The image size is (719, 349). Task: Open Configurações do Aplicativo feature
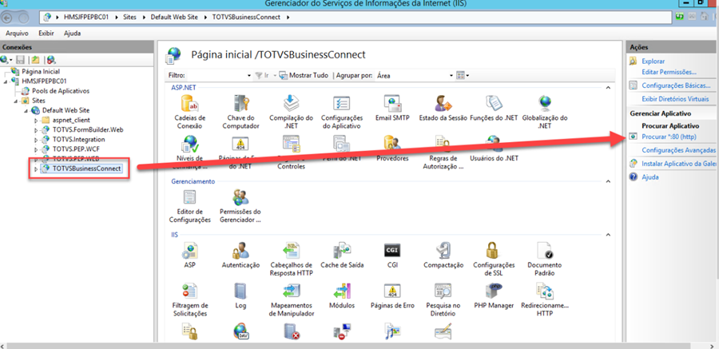[x=342, y=112]
